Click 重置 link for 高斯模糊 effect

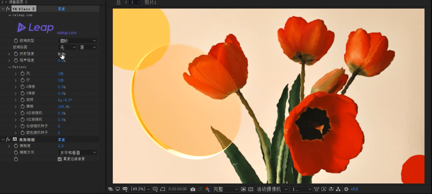(x=61, y=139)
